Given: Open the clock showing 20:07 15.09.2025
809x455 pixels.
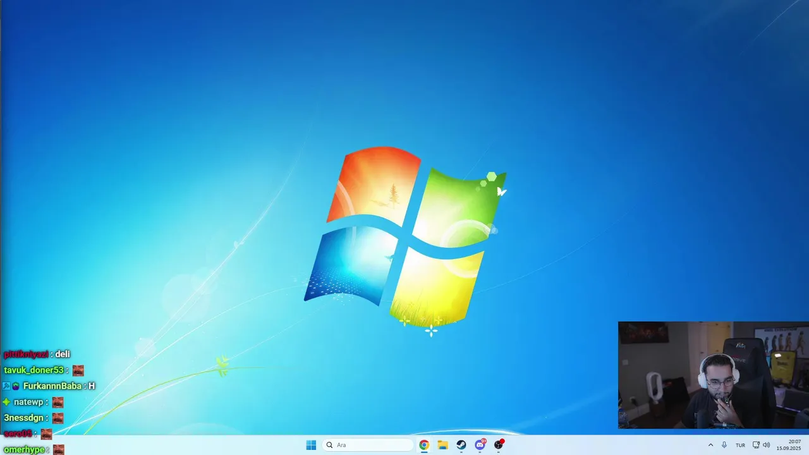Looking at the screenshot, I should coord(789,445).
